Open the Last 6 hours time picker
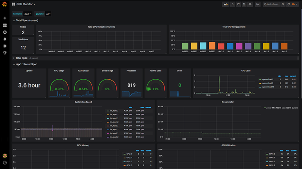Viewport: 302px width, 169px height. click(271, 4)
